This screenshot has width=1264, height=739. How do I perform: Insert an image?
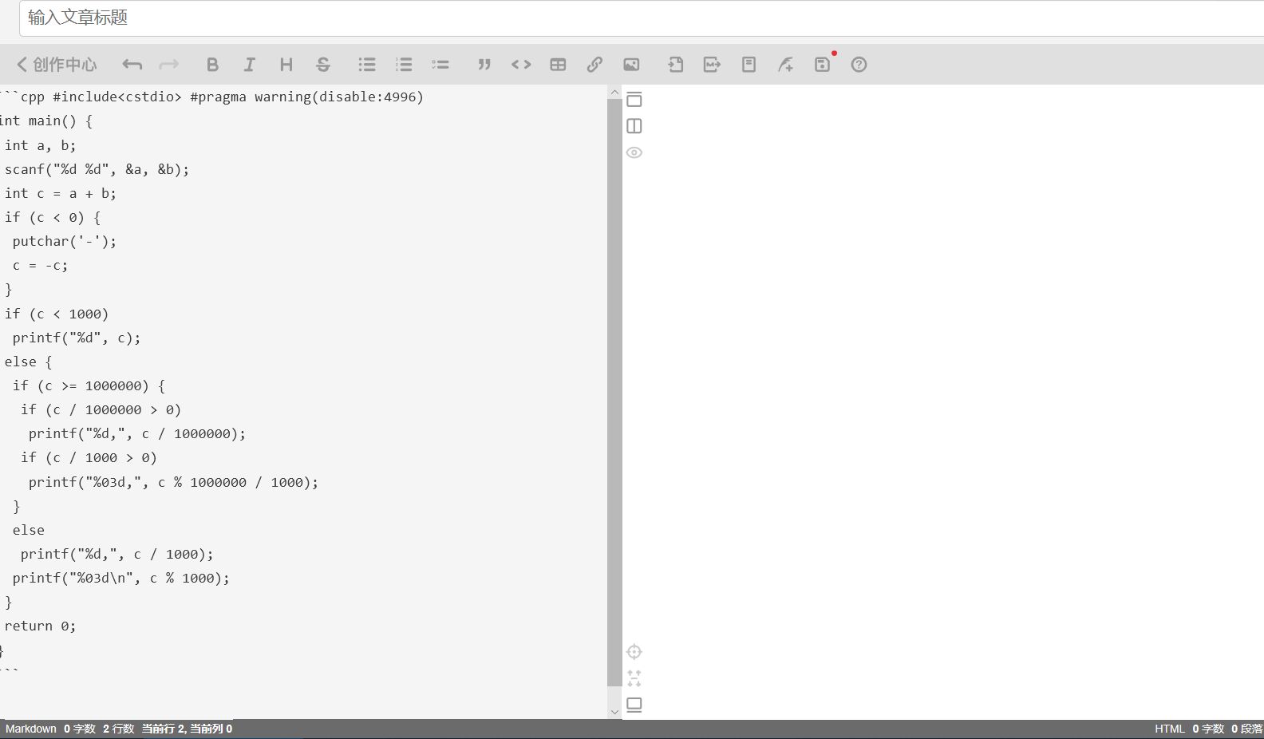click(631, 65)
